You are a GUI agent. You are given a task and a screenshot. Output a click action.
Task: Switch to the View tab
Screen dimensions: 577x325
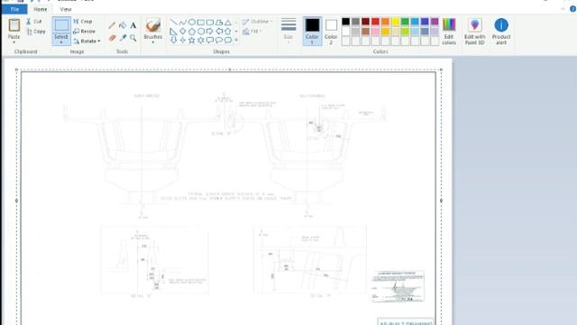click(66, 9)
